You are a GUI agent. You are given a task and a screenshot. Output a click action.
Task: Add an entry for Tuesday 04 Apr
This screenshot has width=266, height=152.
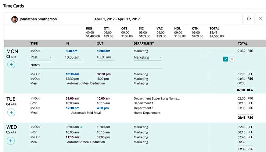[11, 112]
